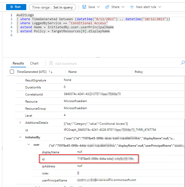
Task: Expand the Share dropdown chevron
Action: [123, 7]
